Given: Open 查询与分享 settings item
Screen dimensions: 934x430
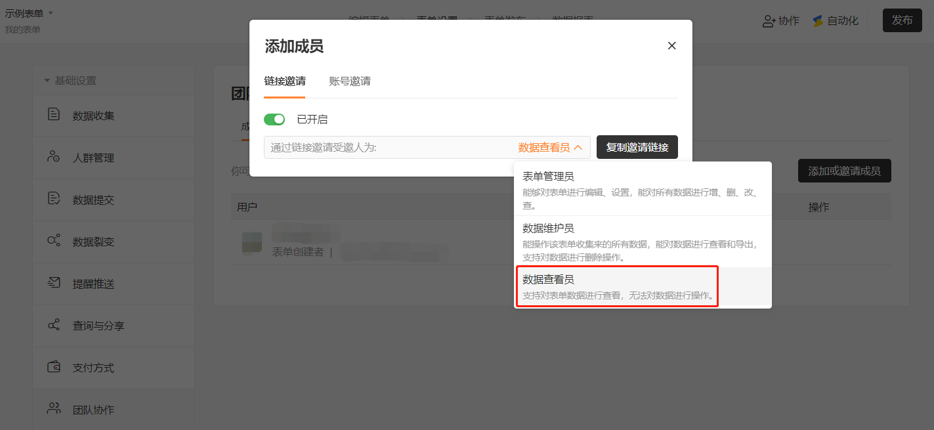Looking at the screenshot, I should [x=114, y=326].
